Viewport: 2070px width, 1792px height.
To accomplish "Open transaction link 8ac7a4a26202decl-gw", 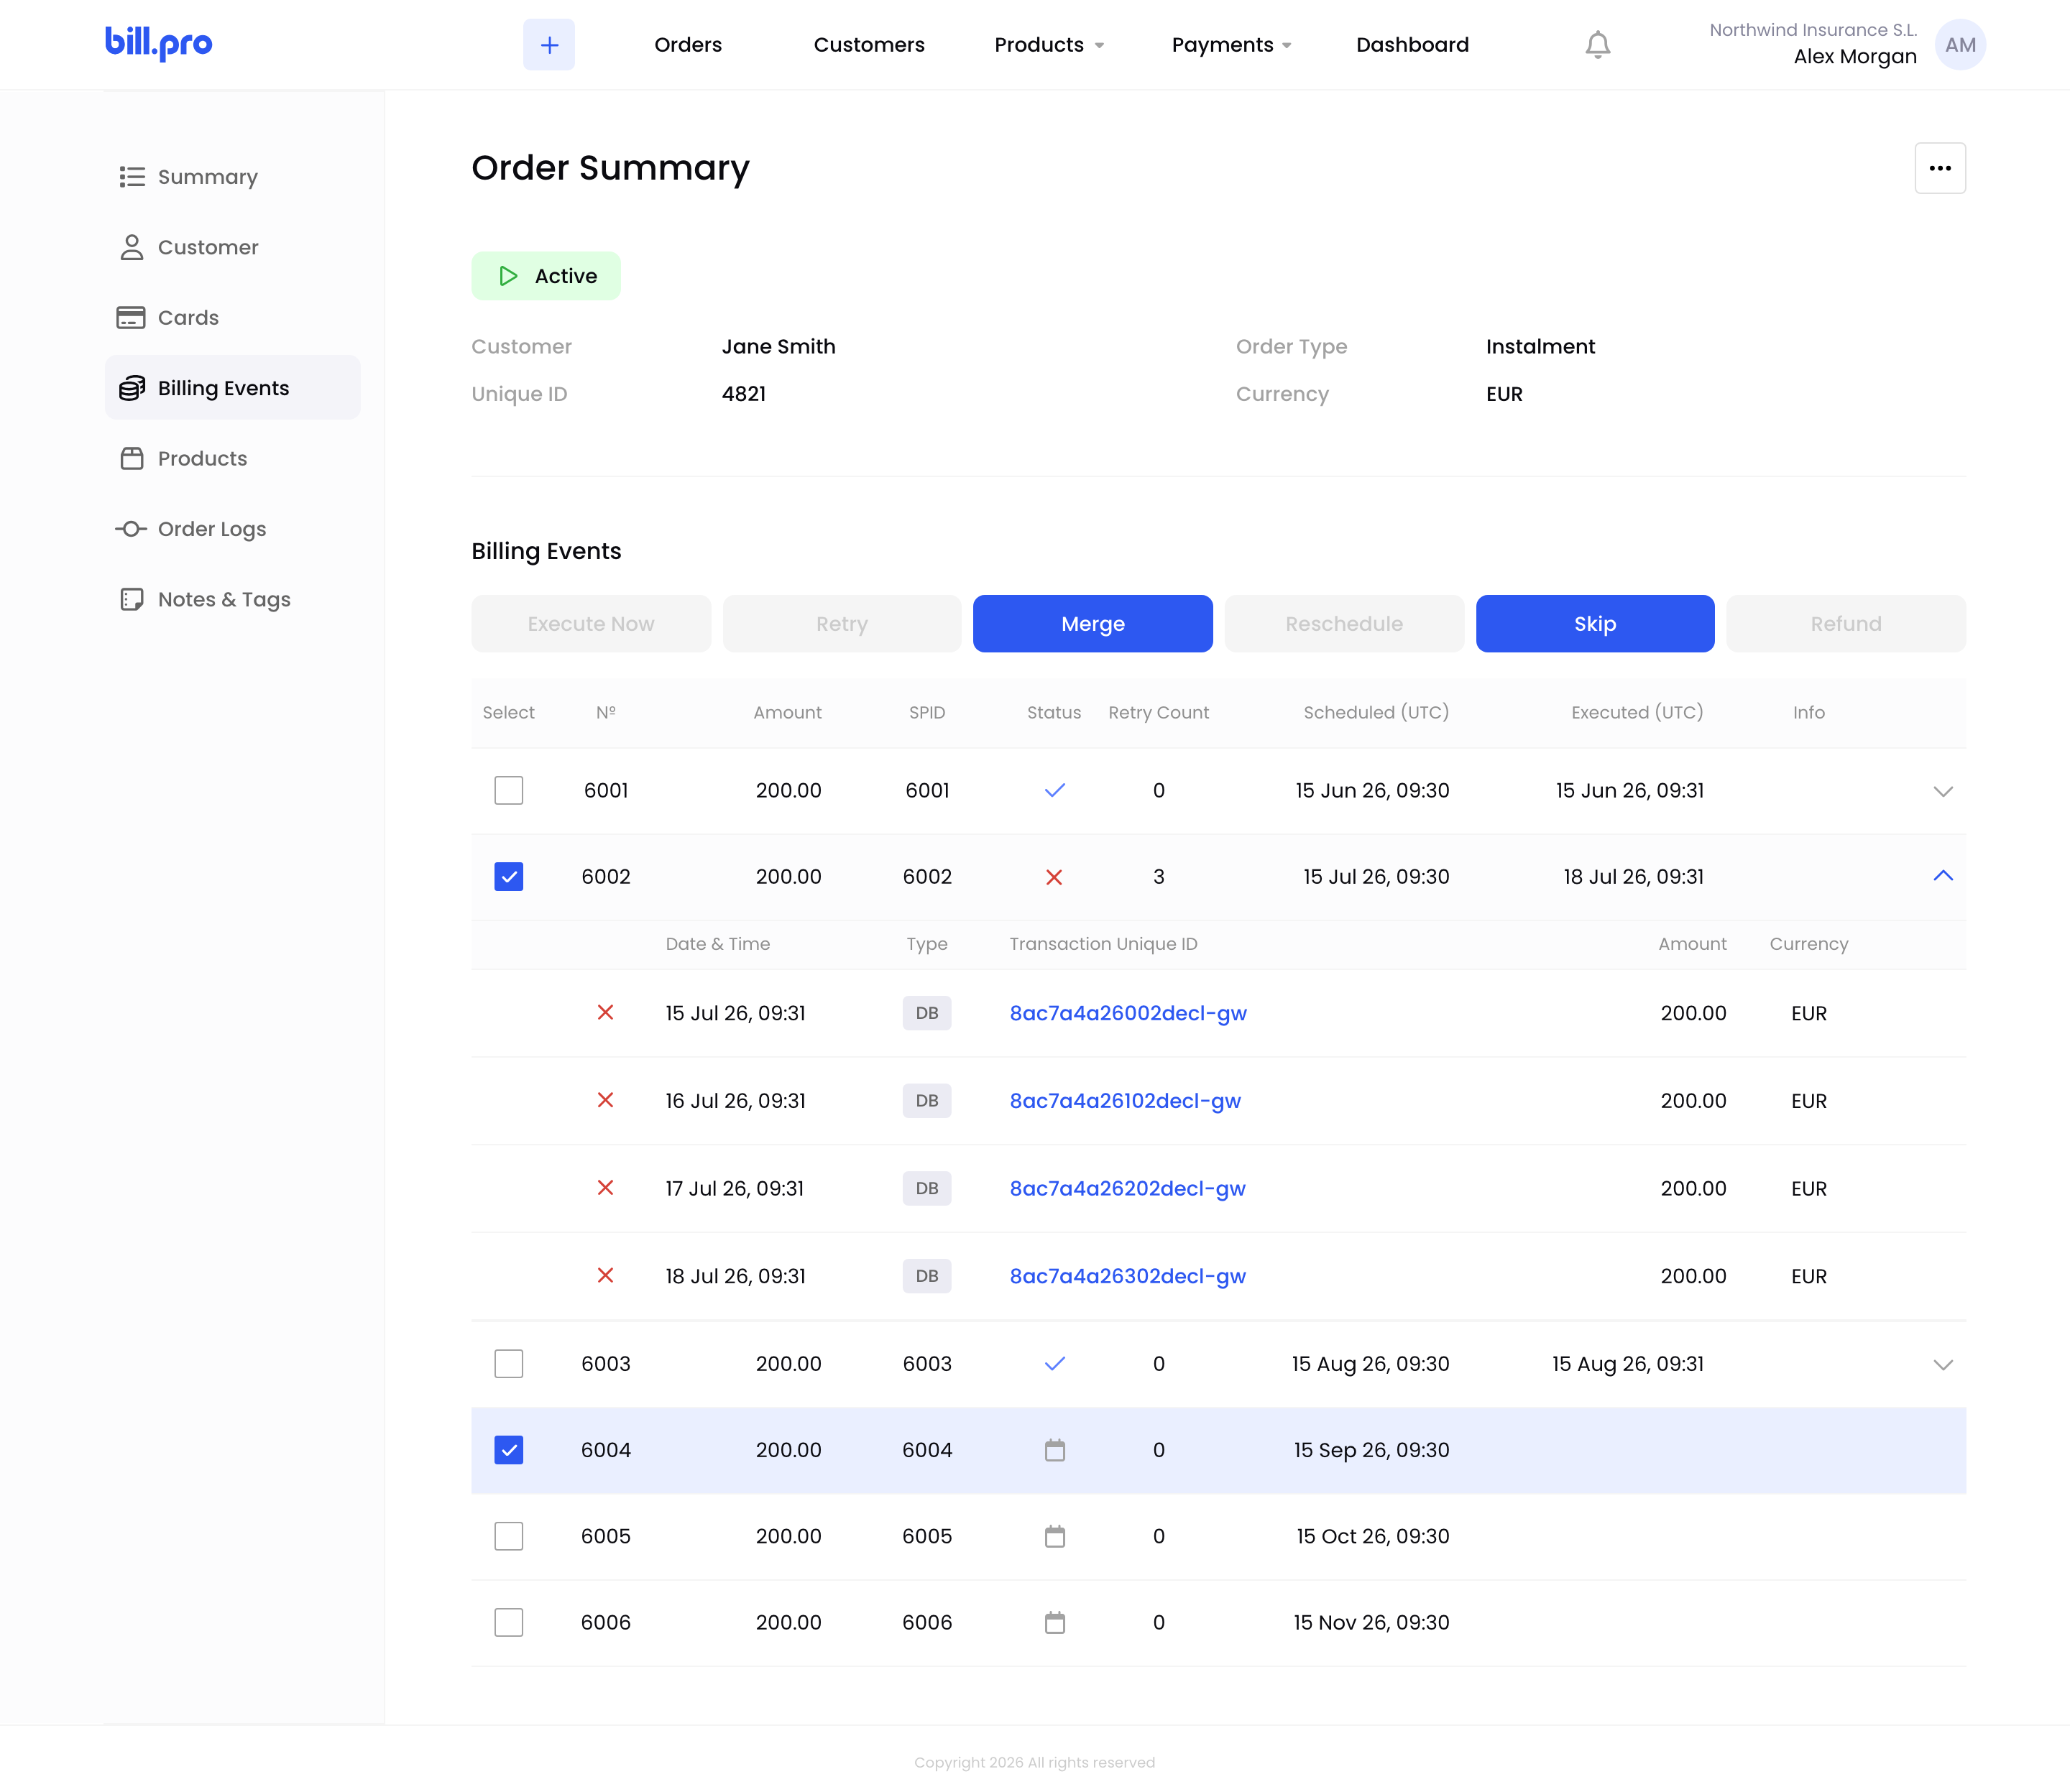I will click(x=1128, y=1188).
